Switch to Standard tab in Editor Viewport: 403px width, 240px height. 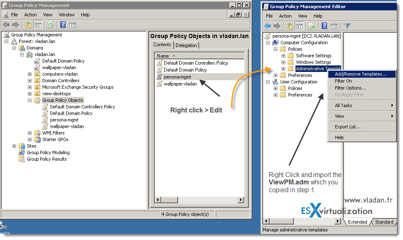384,222
